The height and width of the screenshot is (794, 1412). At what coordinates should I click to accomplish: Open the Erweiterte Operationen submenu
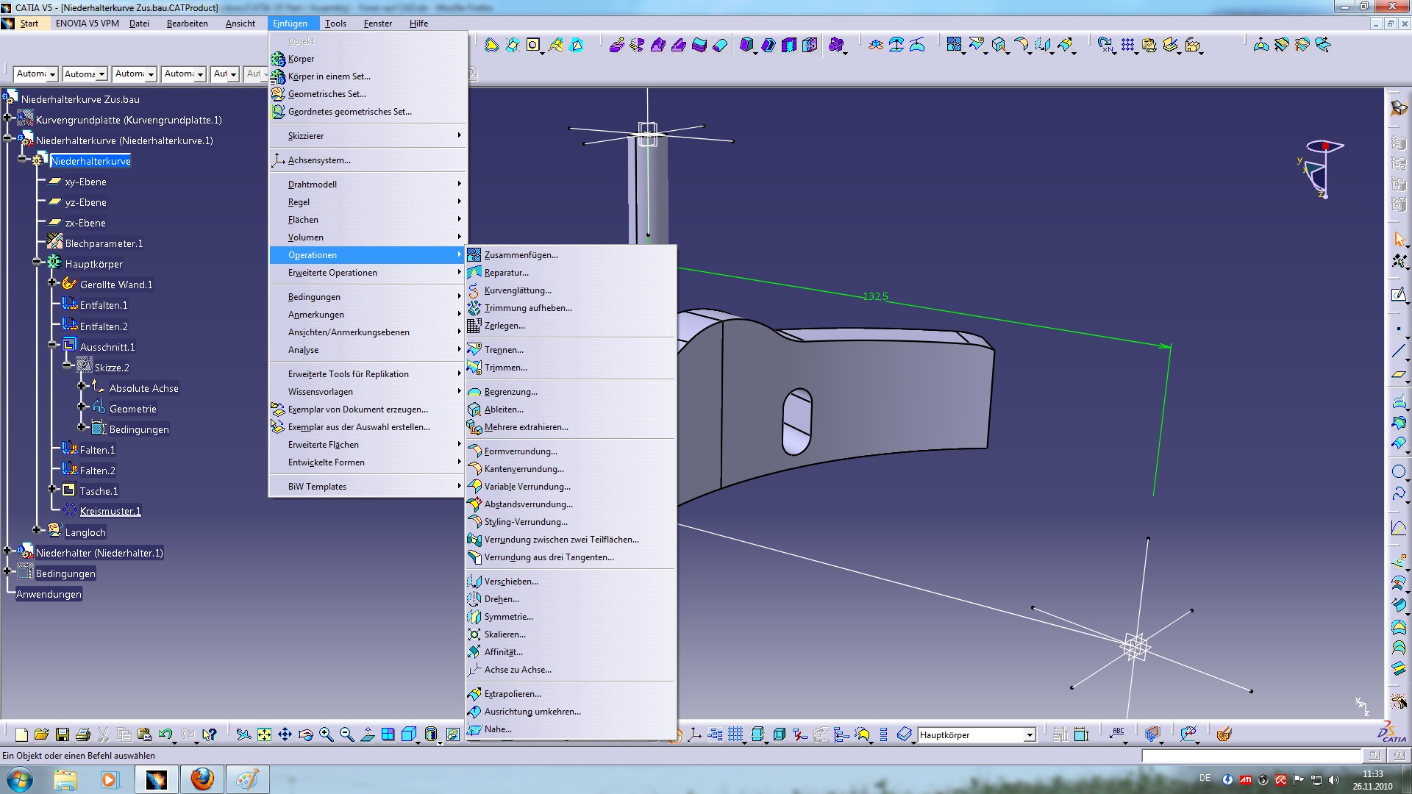(x=368, y=273)
